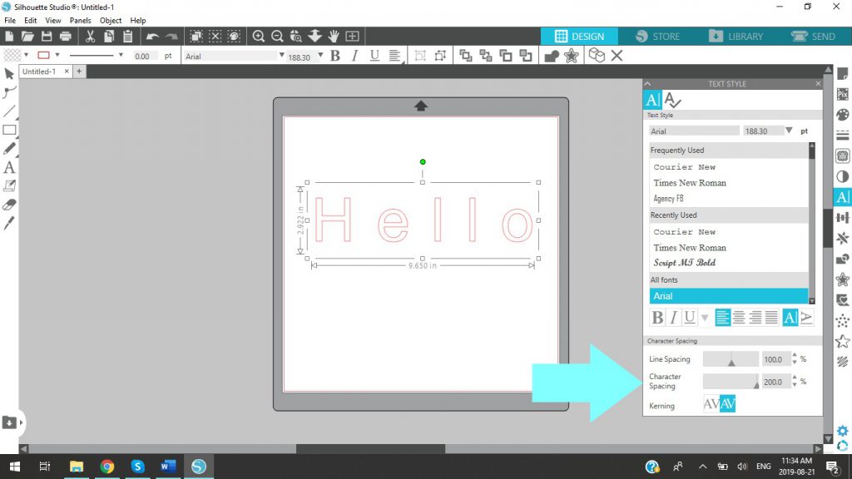Image resolution: width=852 pixels, height=479 pixels.
Task: Open the Pix panel icon on right sidebar
Action: coord(842,94)
